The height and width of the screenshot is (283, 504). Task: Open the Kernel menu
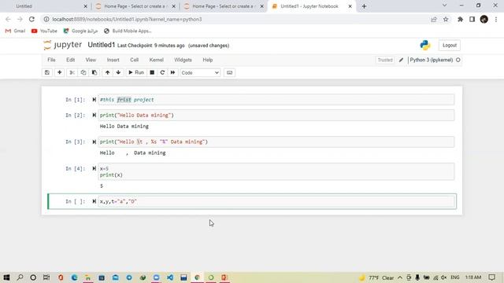pos(157,60)
